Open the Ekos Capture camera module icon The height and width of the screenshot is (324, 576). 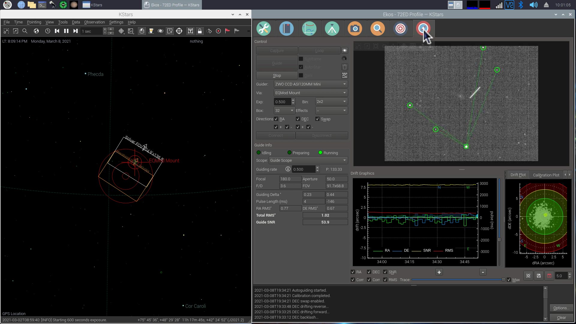click(355, 29)
